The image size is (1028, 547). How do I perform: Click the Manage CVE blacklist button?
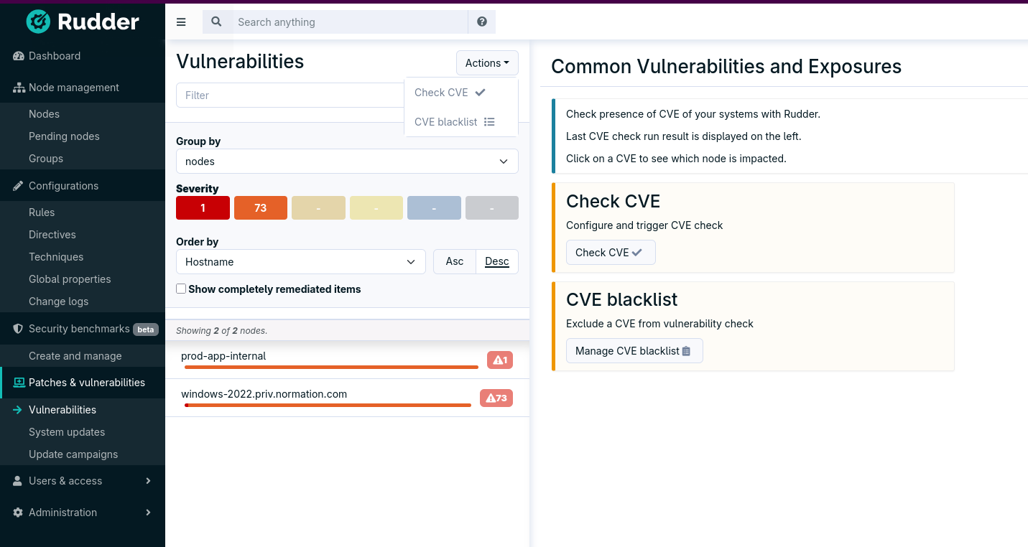pyautogui.click(x=634, y=351)
